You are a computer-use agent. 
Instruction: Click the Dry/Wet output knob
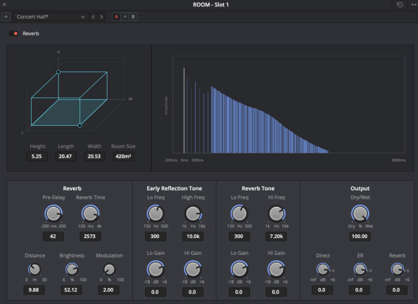coord(359,213)
